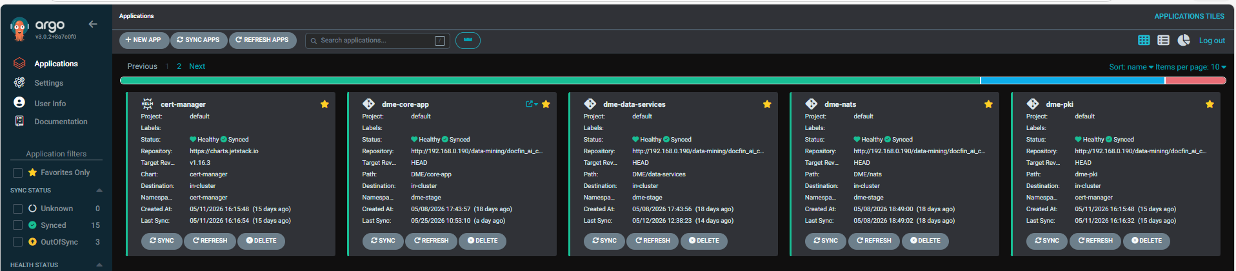
Task: Delete the dme-data-services application
Action: point(704,241)
